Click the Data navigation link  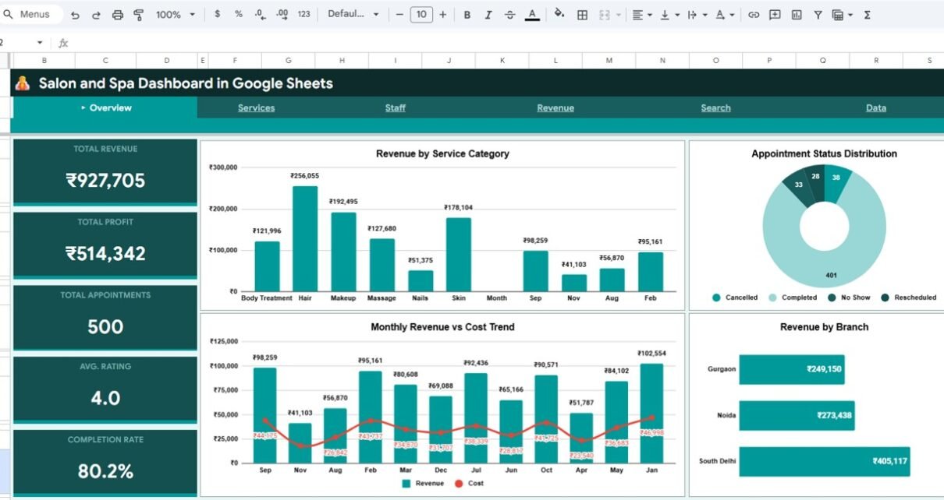tap(875, 108)
